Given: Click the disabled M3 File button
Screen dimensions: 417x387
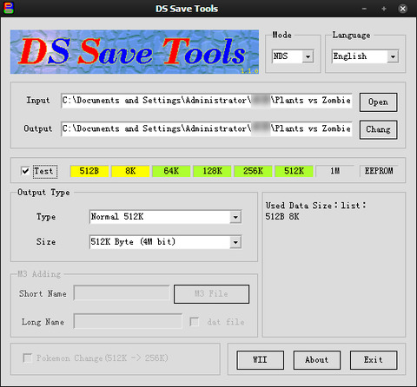Looking at the screenshot, I should 211,294.
